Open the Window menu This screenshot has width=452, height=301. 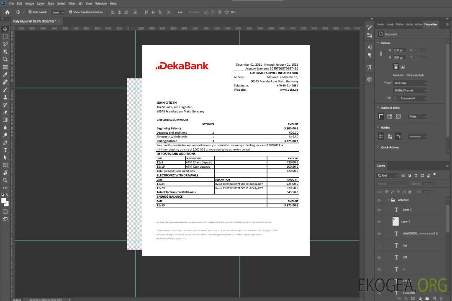[x=101, y=3]
